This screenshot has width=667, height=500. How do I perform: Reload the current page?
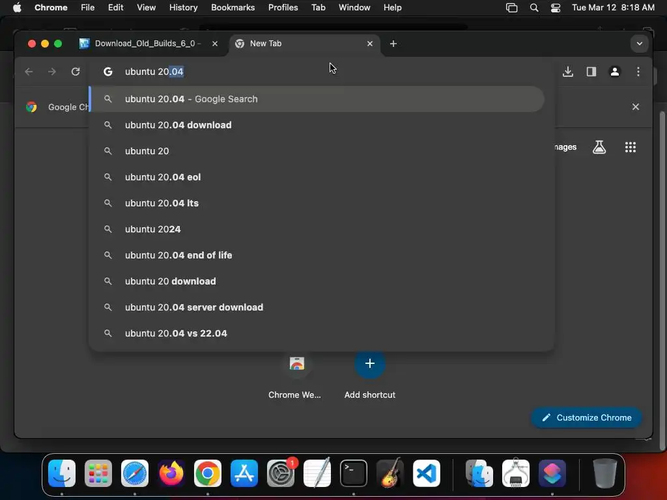[x=76, y=72]
